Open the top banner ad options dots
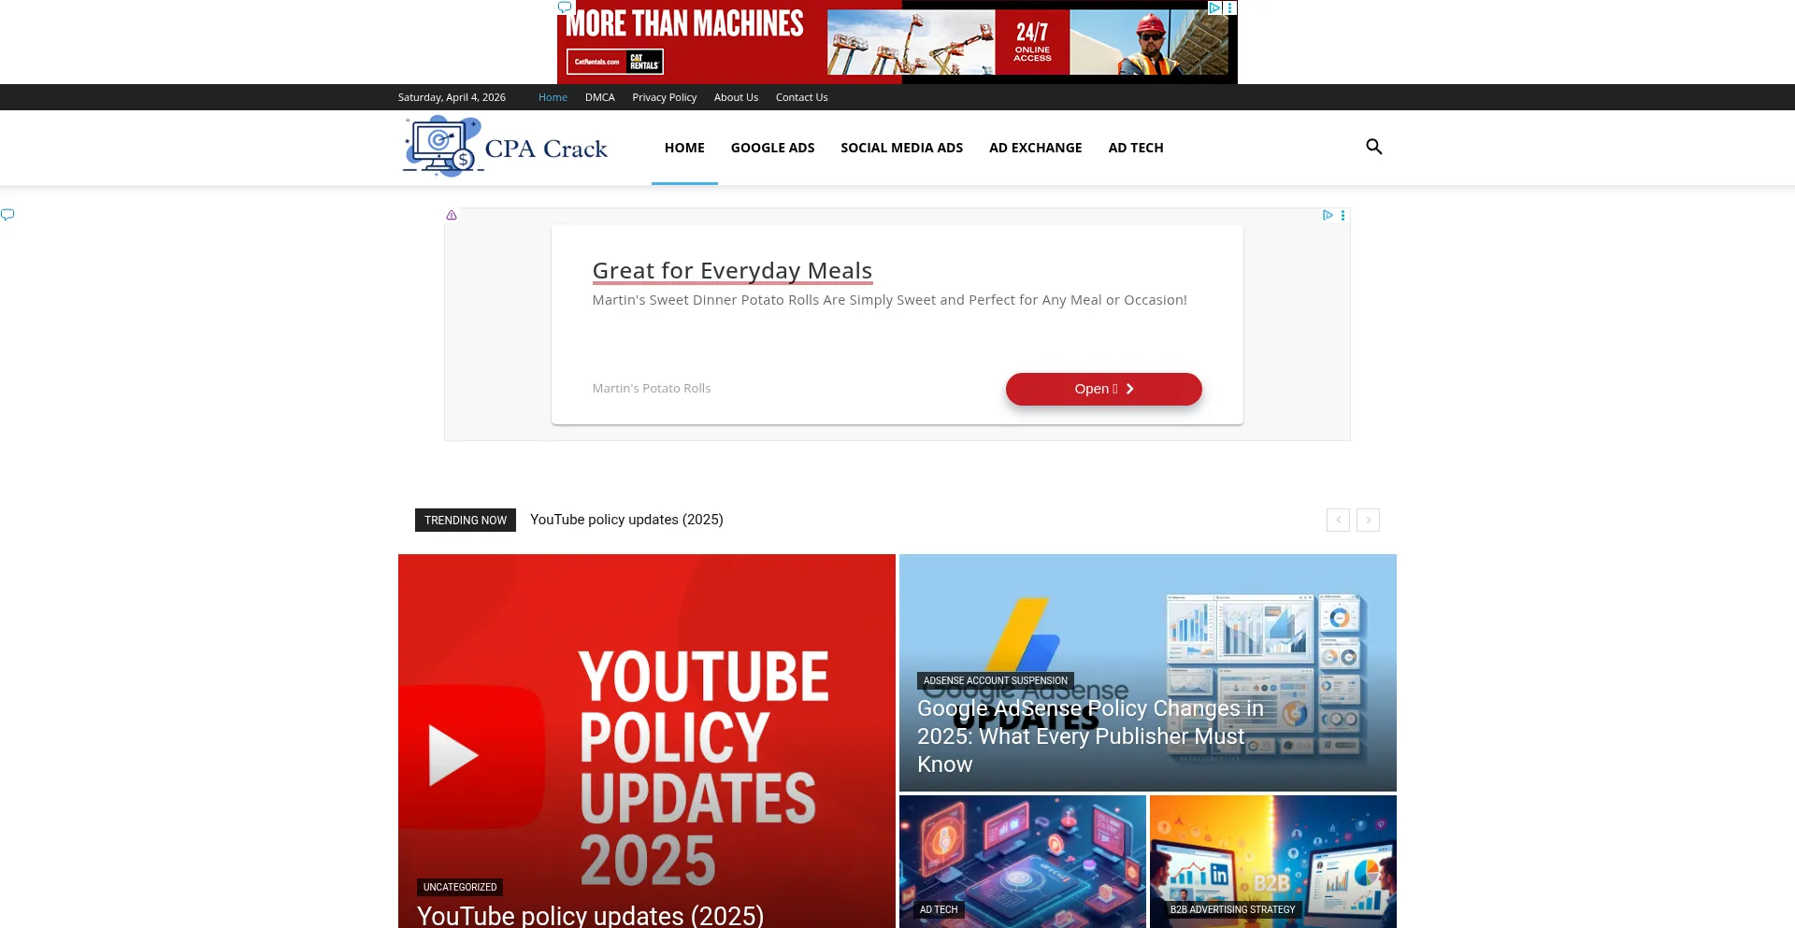The width and height of the screenshot is (1795, 928). click(1230, 7)
